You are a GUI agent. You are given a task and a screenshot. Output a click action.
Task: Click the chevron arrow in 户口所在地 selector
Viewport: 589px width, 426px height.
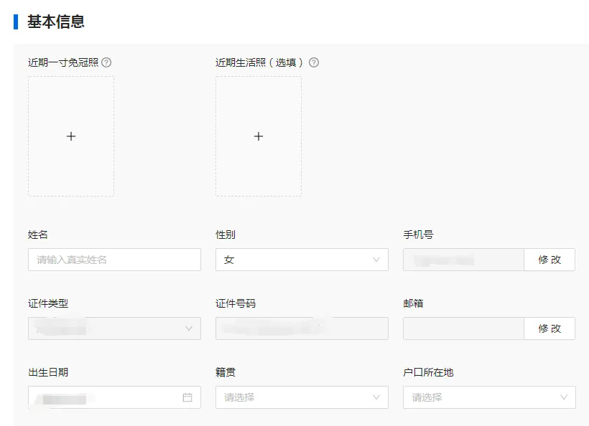564,397
